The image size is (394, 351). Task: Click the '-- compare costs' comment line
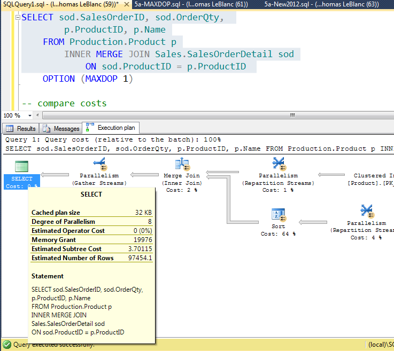coord(64,104)
